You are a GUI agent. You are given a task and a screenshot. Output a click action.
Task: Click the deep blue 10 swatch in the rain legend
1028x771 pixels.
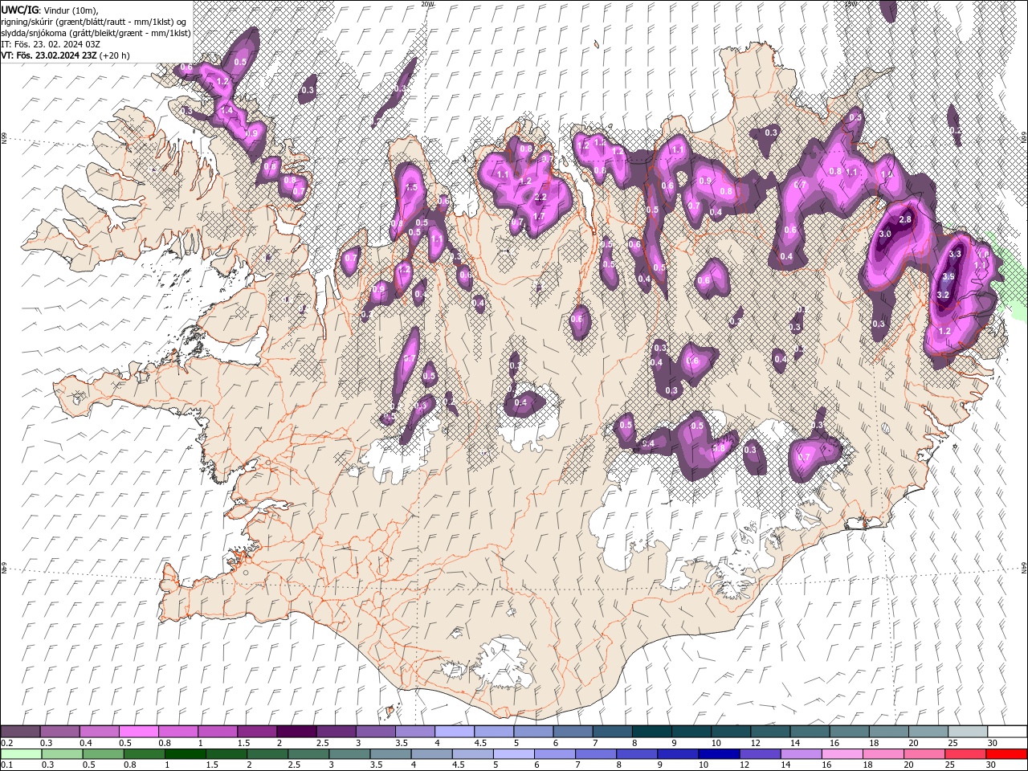(x=719, y=754)
